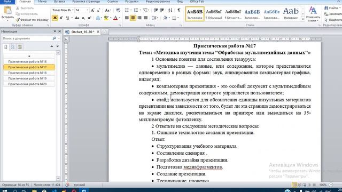
Task: Open the Файл tab
Action: pos(7,2)
